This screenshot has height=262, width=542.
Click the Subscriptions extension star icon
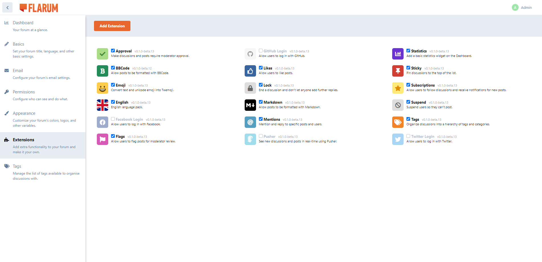398,88
